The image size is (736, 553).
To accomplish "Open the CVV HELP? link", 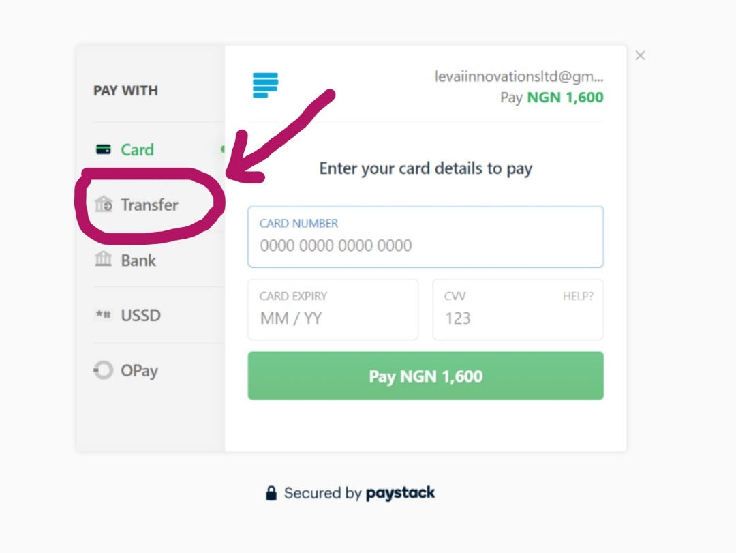I will [x=577, y=297].
